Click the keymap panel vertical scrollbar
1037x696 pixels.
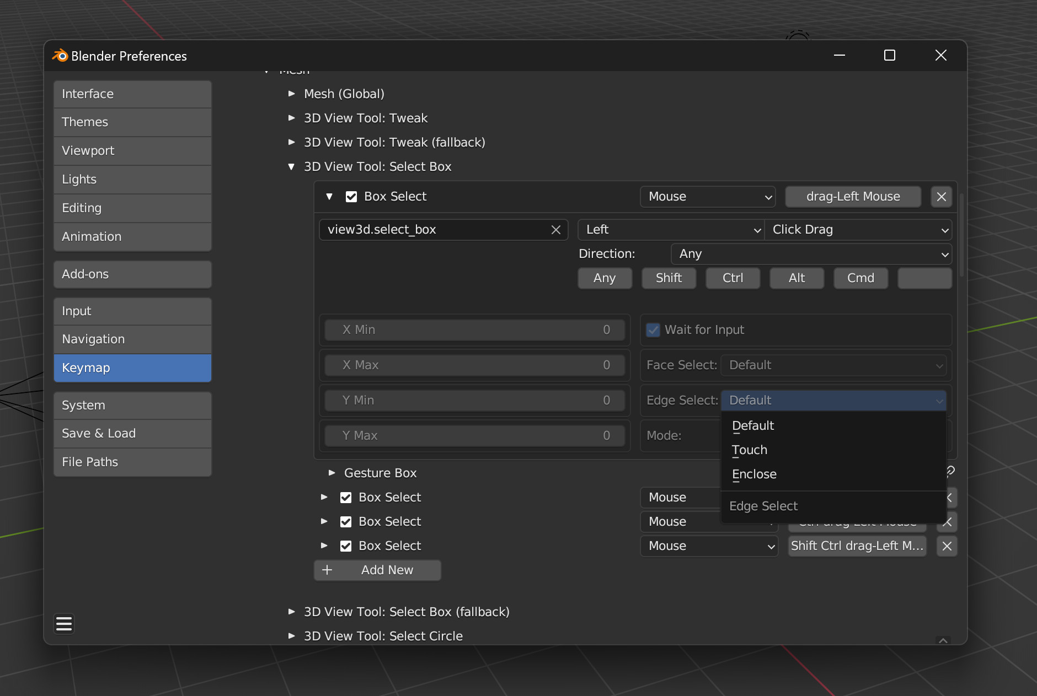click(x=962, y=235)
